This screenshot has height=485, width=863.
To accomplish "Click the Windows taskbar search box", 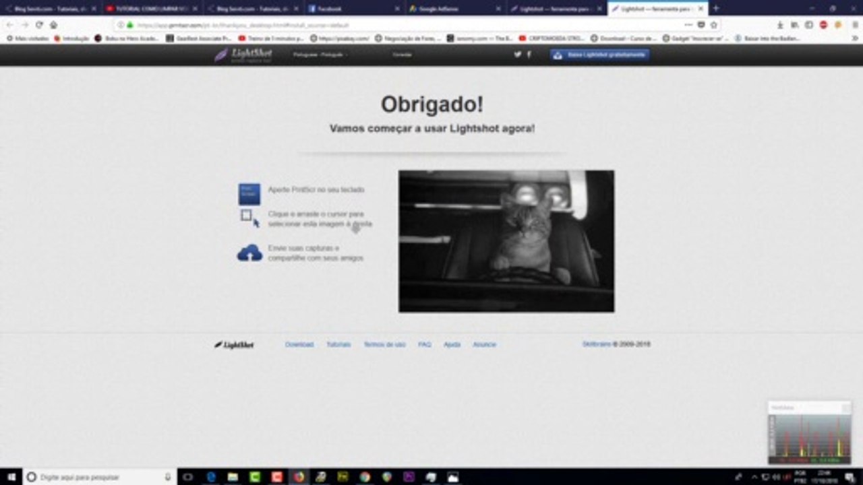I will click(x=100, y=477).
